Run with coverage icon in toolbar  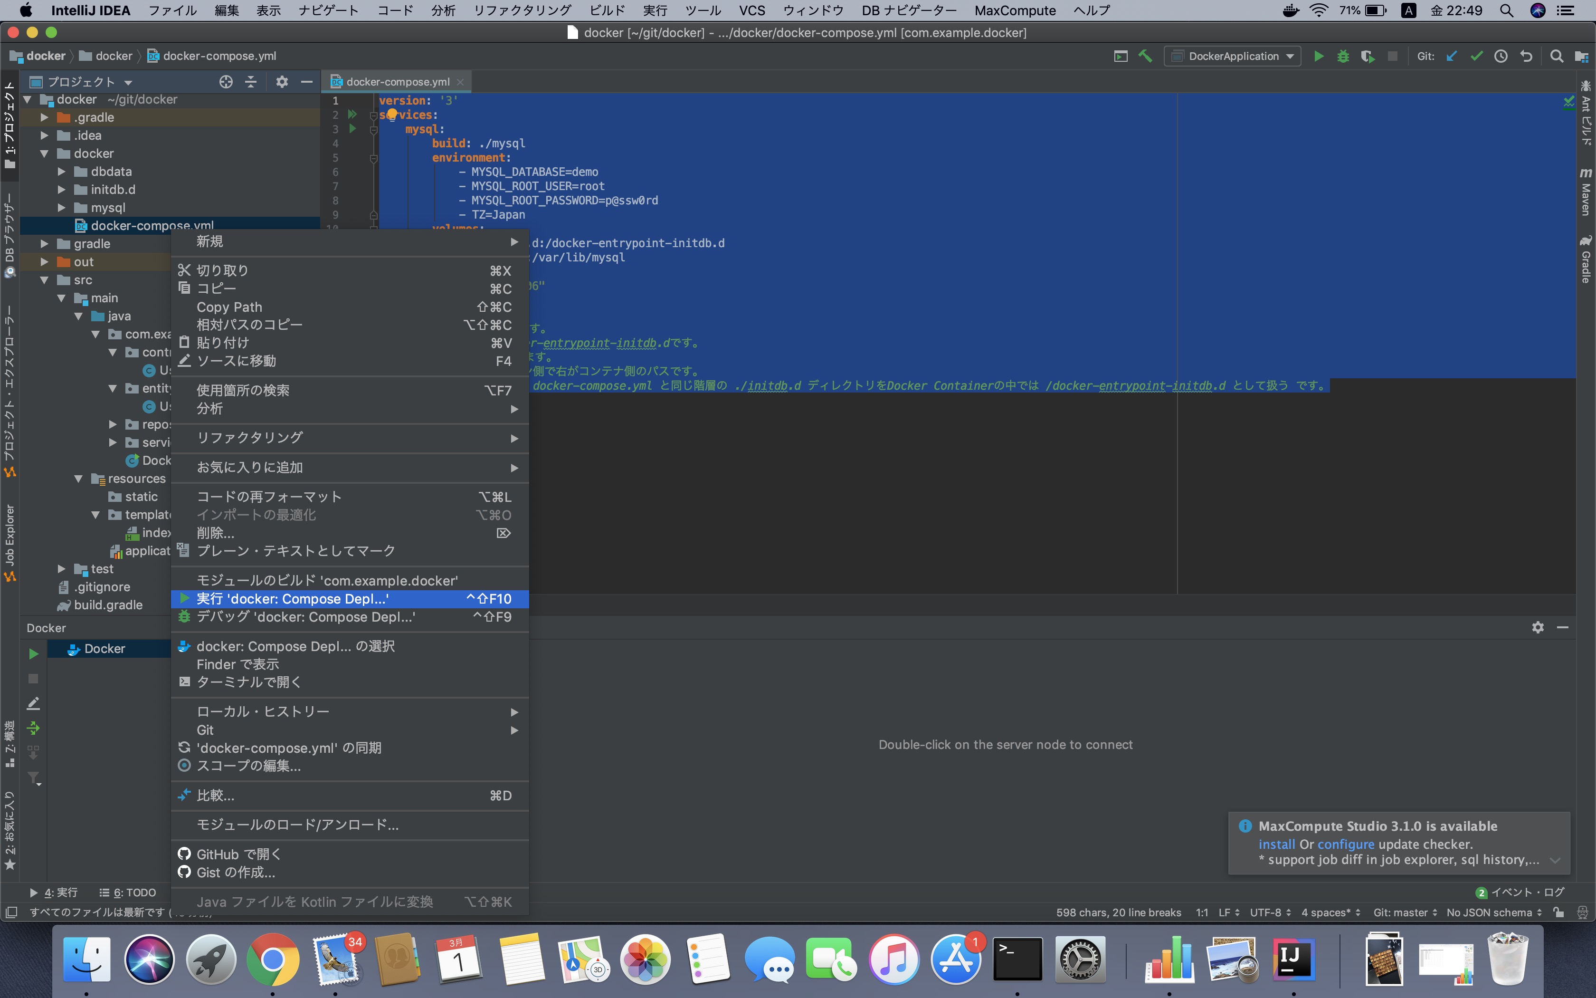(1368, 56)
